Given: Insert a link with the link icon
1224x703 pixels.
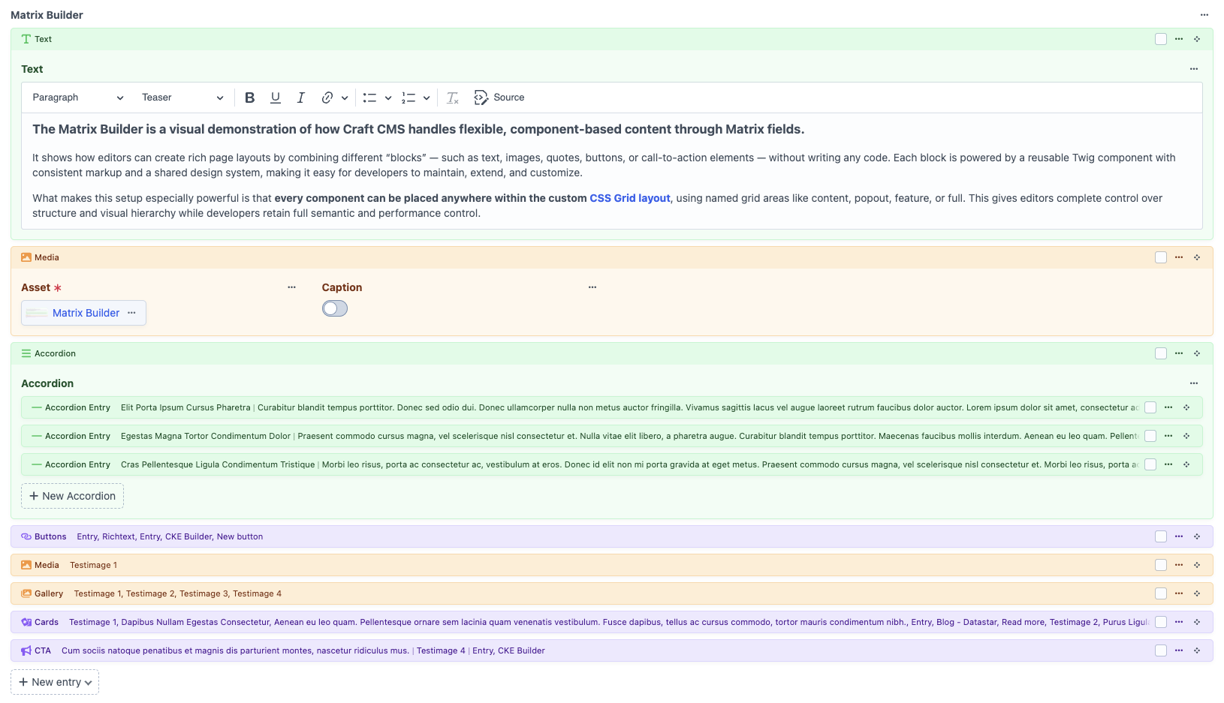Looking at the screenshot, I should point(327,98).
